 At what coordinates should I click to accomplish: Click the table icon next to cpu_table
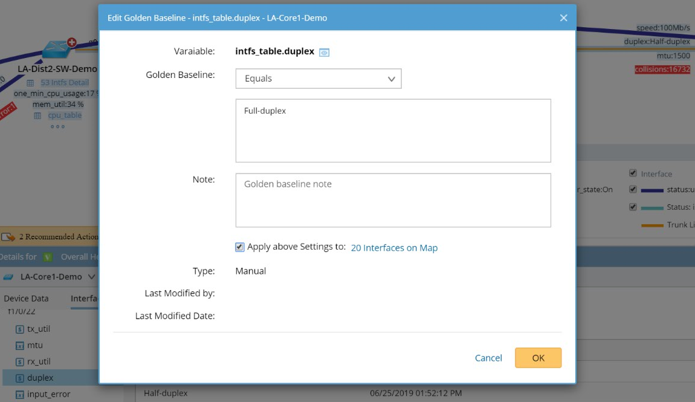(x=37, y=115)
